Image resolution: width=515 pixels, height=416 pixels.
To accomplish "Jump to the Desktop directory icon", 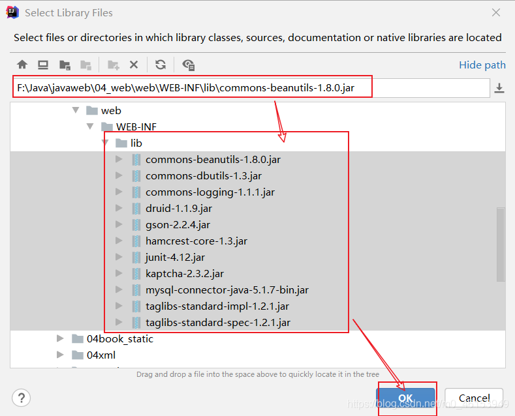I will 43,65.
